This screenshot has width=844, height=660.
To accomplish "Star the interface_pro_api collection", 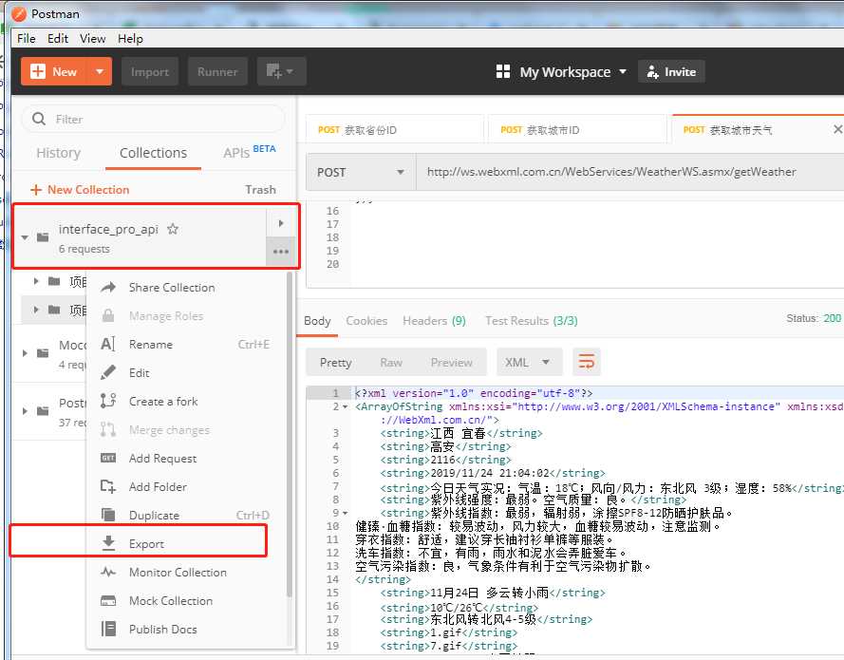I will [173, 229].
